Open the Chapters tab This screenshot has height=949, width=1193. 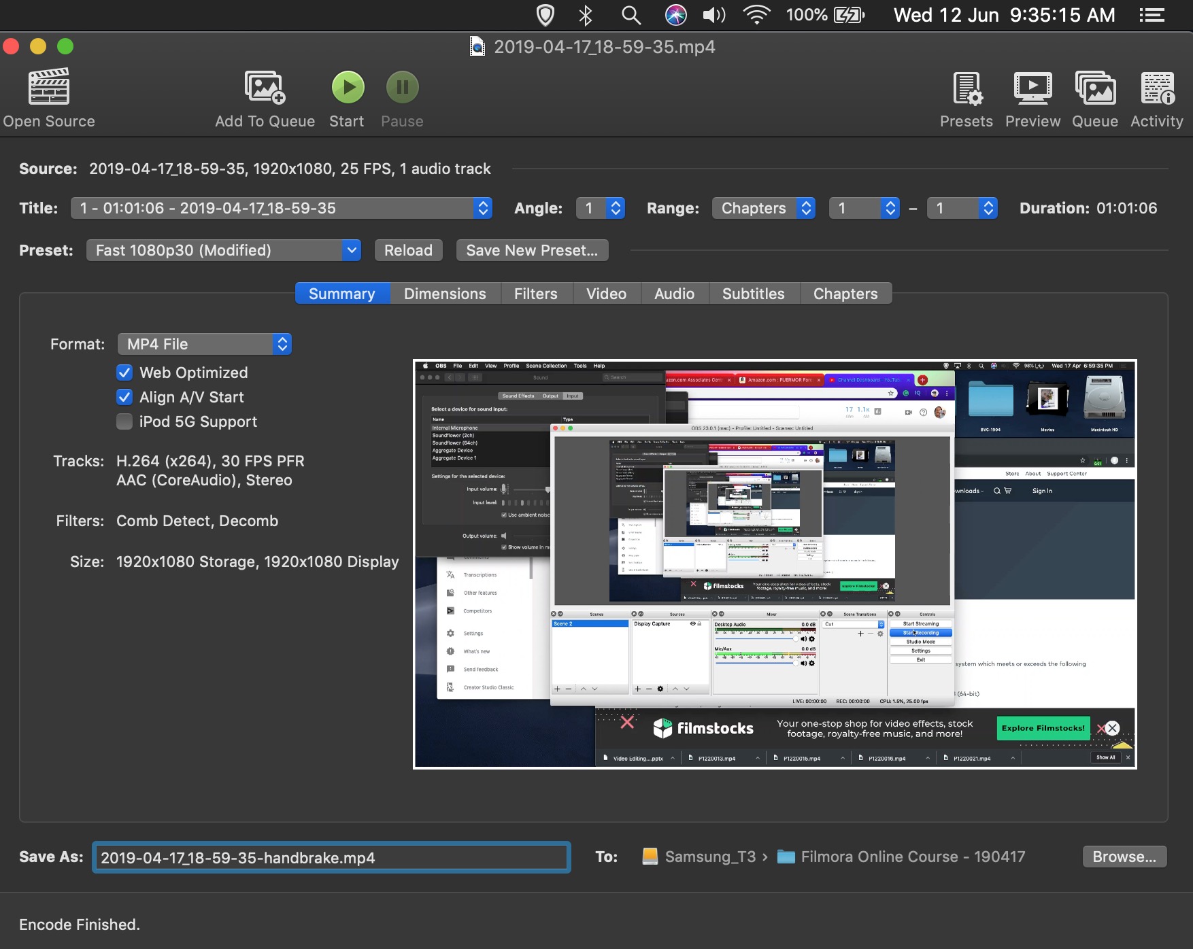(x=845, y=294)
